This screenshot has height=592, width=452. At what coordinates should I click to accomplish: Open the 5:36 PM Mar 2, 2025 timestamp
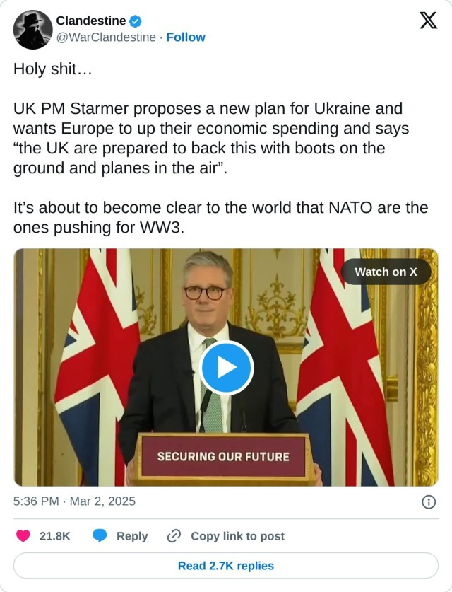point(74,501)
